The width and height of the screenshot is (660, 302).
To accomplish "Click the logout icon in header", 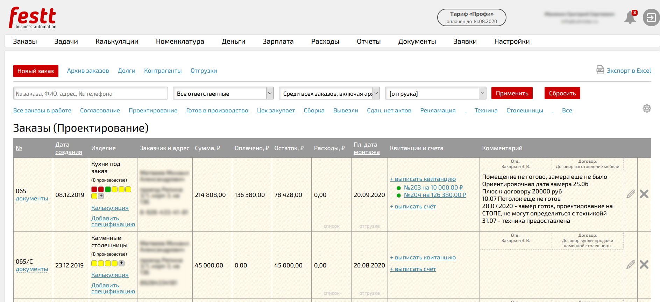I will click(x=651, y=17).
